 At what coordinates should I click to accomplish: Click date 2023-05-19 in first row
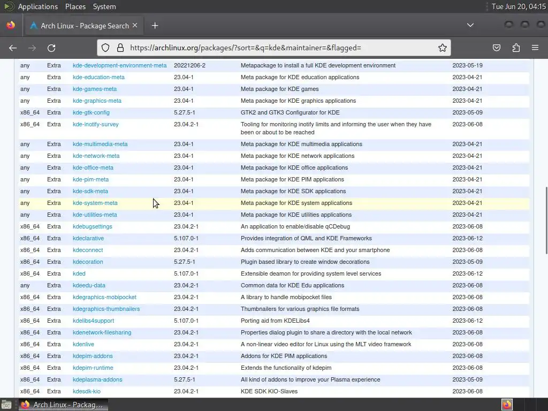point(467,65)
